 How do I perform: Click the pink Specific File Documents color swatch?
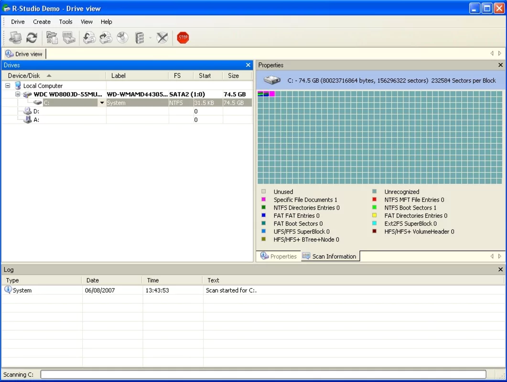point(263,200)
